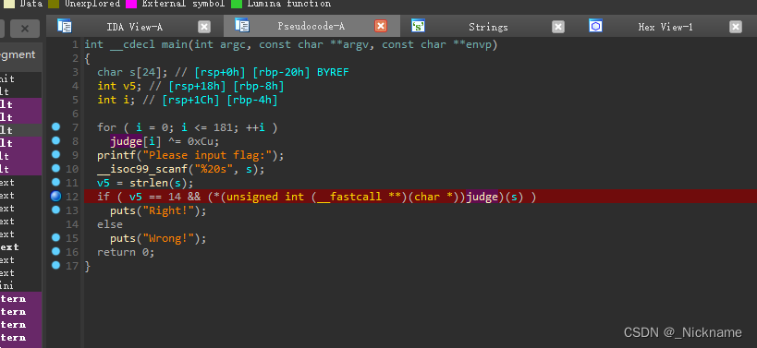Viewport: 757px width, 348px height.
Task: Open the Strings tab
Action: pyautogui.click(x=489, y=27)
